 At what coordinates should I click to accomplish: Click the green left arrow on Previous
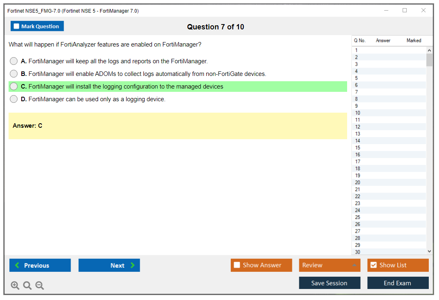coord(17,265)
